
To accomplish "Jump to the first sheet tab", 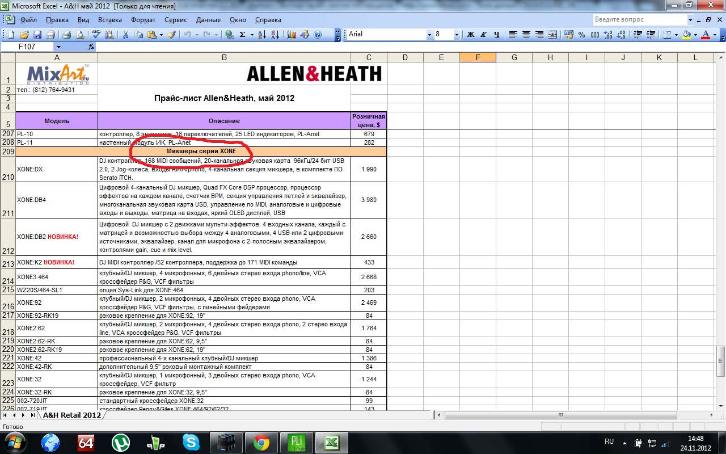I will coord(6,415).
